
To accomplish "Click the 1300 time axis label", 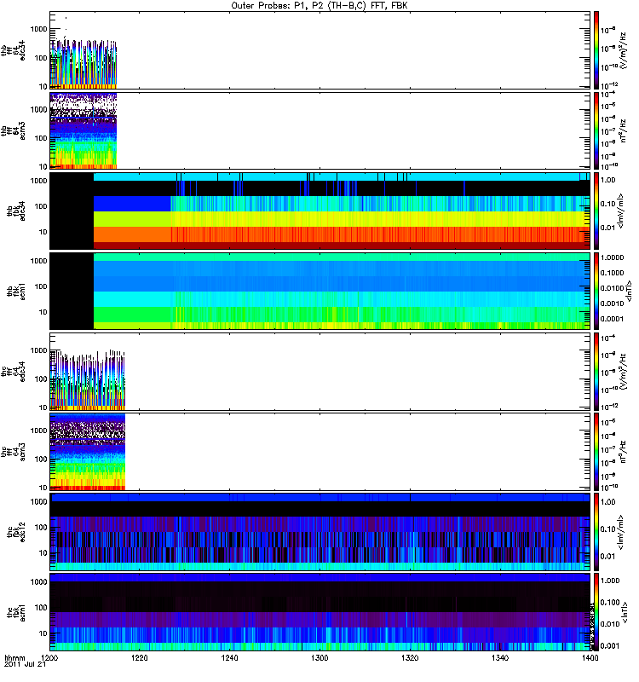I will pyautogui.click(x=319, y=657).
